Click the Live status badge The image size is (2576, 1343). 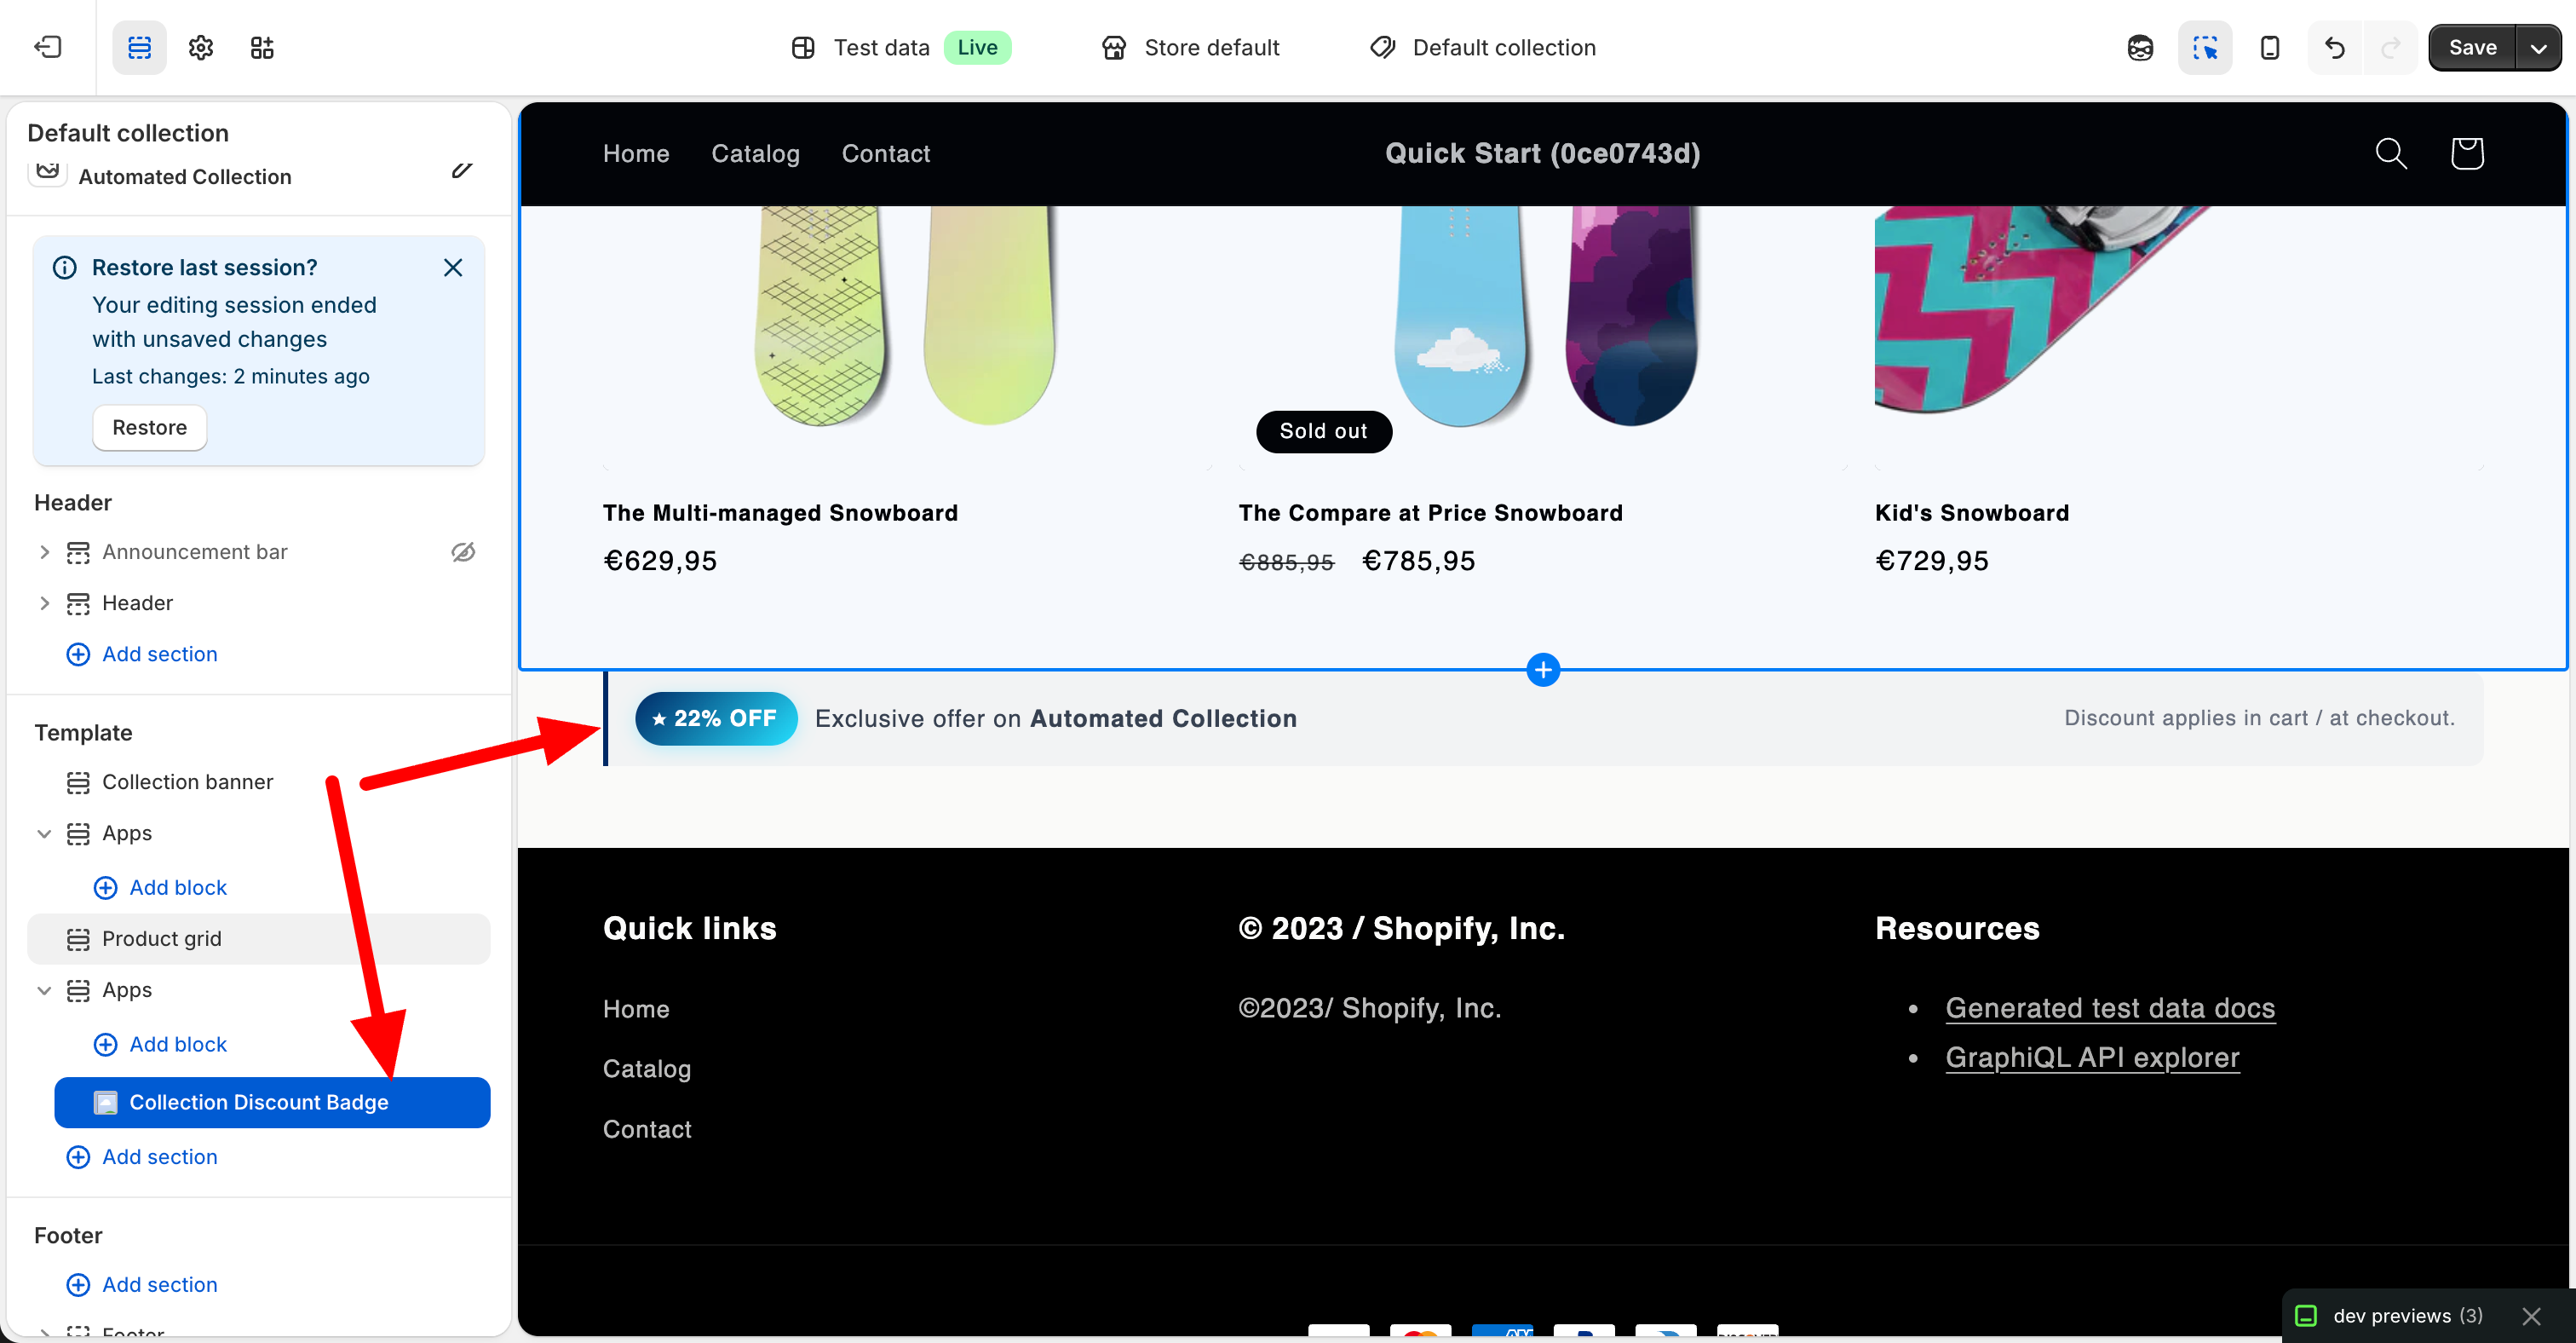pos(977,47)
